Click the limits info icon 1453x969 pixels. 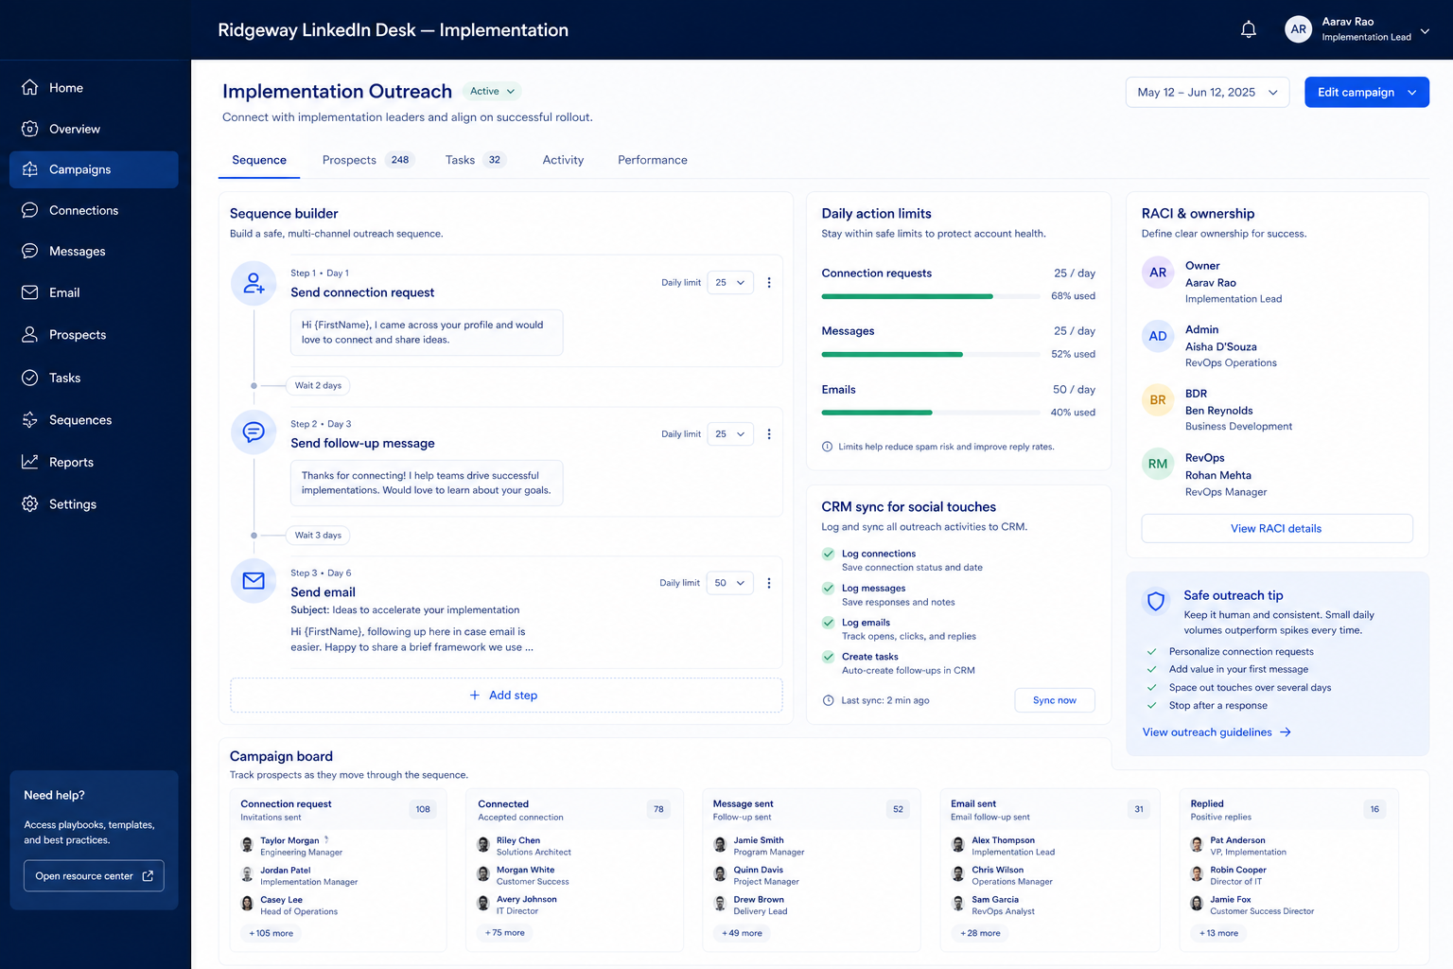click(x=828, y=447)
